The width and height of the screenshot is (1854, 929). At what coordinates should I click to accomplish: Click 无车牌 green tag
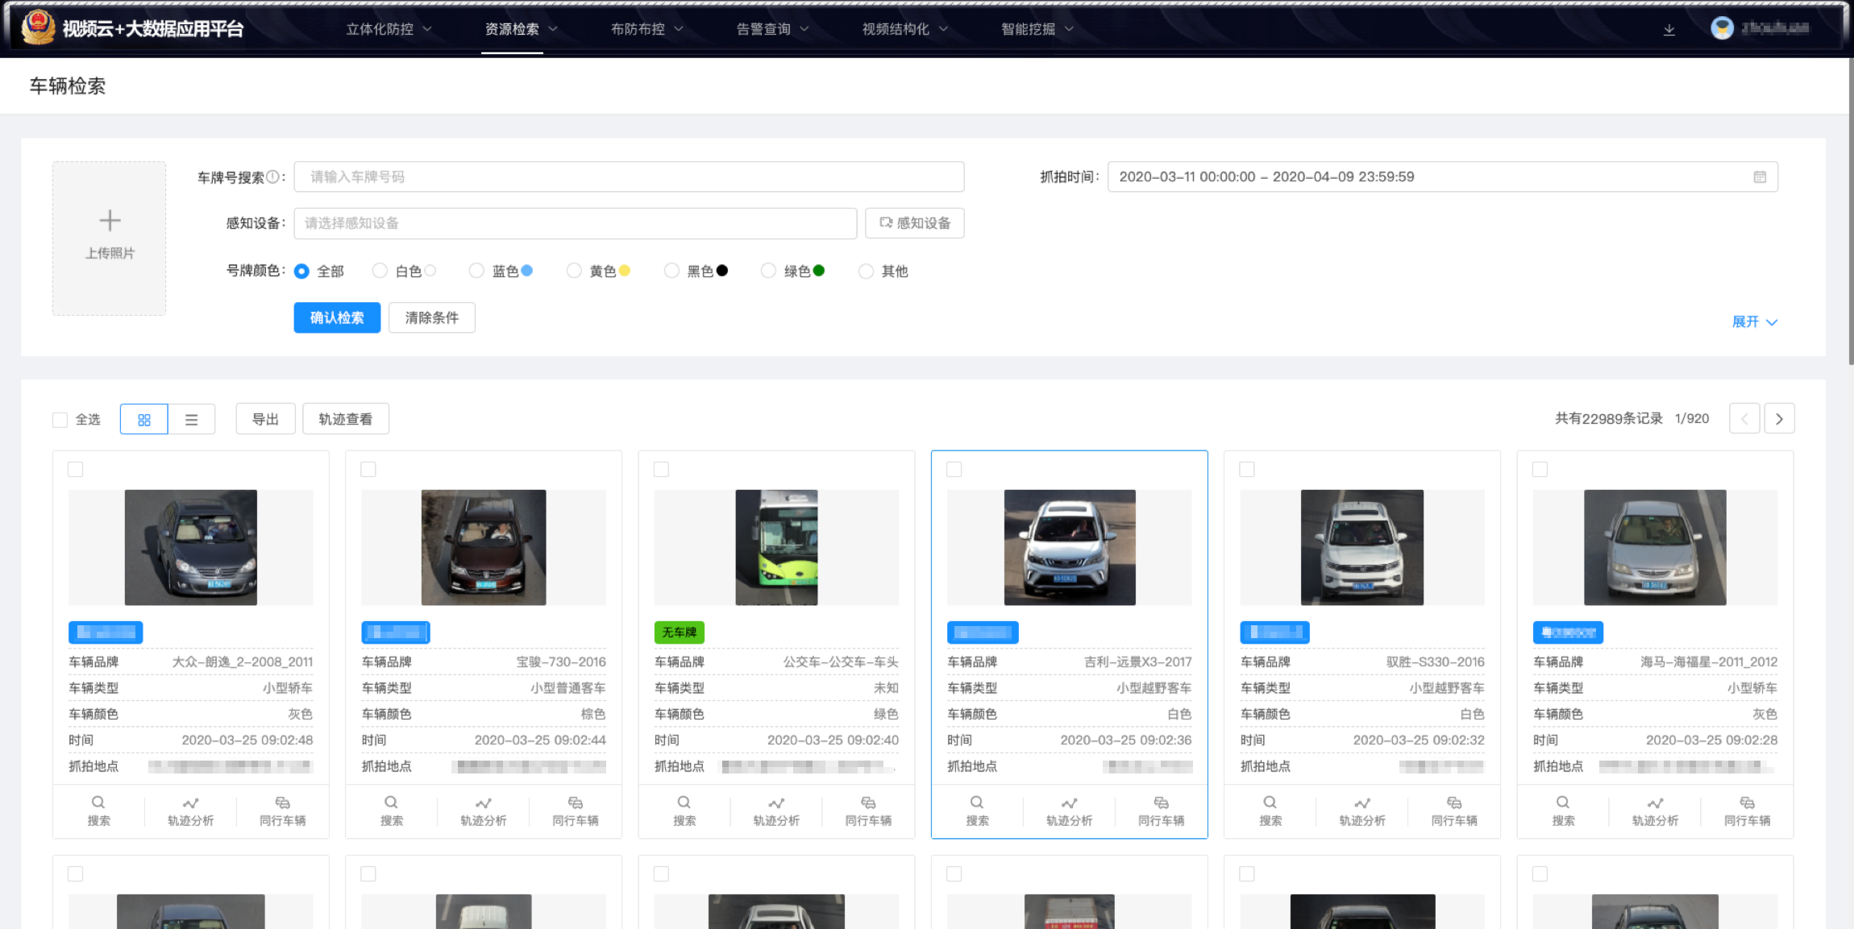[680, 632]
